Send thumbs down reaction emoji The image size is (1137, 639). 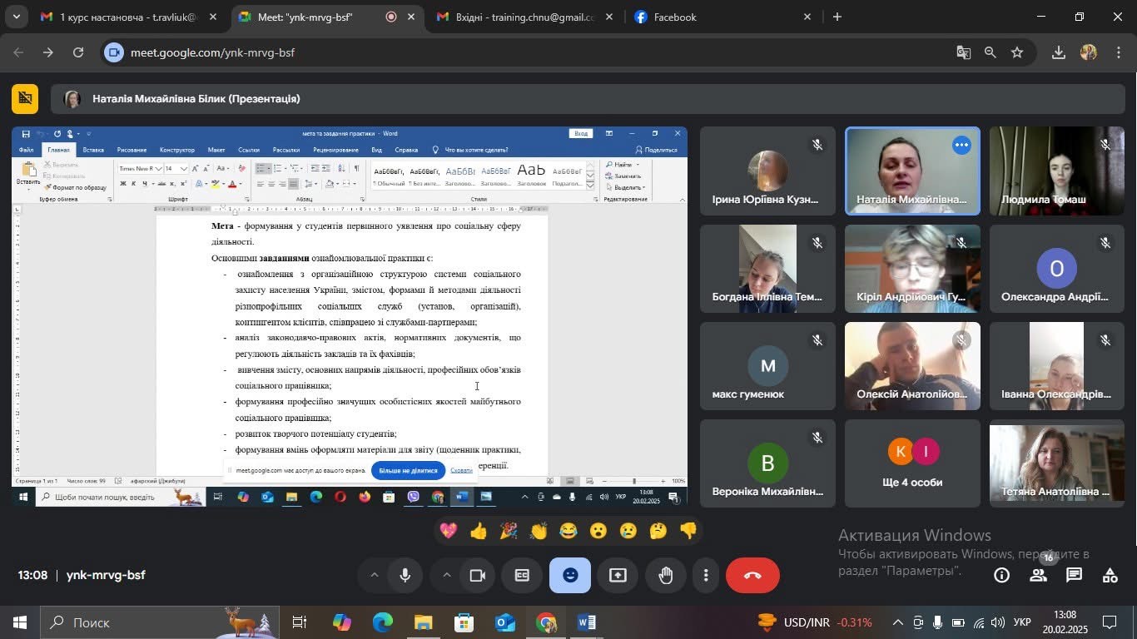click(x=688, y=531)
